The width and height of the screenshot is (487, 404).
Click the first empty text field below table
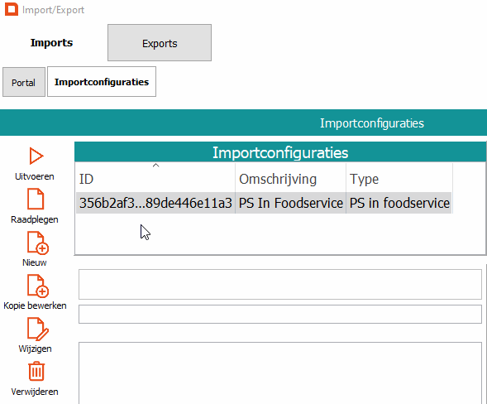coord(280,284)
